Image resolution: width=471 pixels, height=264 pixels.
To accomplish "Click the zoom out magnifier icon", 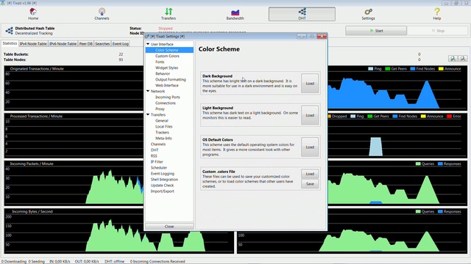I will click(463, 59).
